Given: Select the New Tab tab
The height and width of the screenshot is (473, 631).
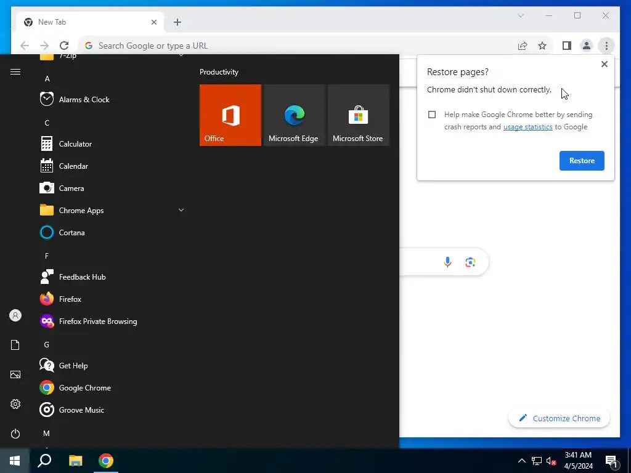Looking at the screenshot, I should [90, 22].
